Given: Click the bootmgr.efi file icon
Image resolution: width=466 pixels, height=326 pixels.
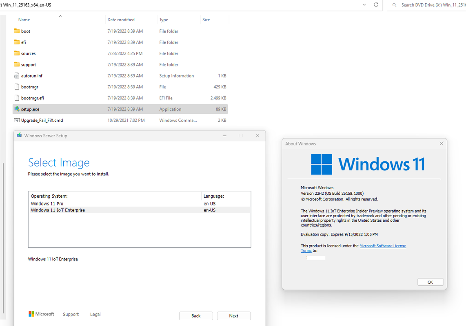Looking at the screenshot, I should pyautogui.click(x=17, y=98).
